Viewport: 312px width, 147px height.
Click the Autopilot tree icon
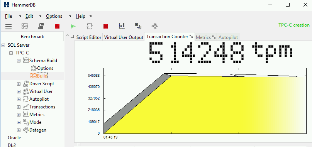(x=26, y=99)
